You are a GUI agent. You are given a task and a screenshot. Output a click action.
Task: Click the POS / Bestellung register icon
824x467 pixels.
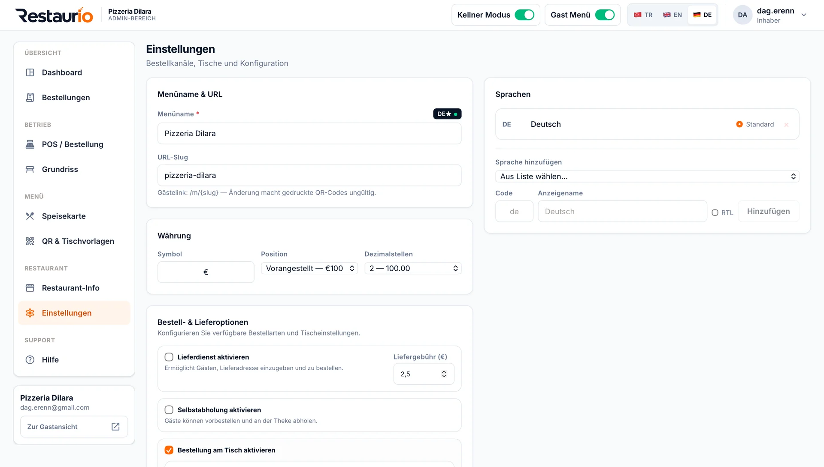click(30, 144)
